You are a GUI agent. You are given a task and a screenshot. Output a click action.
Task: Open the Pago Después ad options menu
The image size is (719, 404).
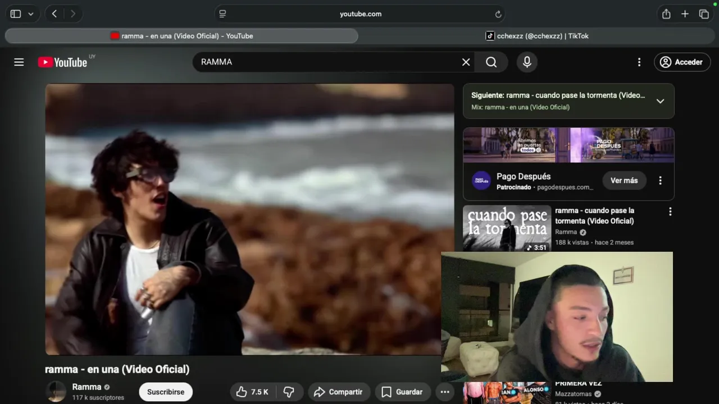pos(660,181)
